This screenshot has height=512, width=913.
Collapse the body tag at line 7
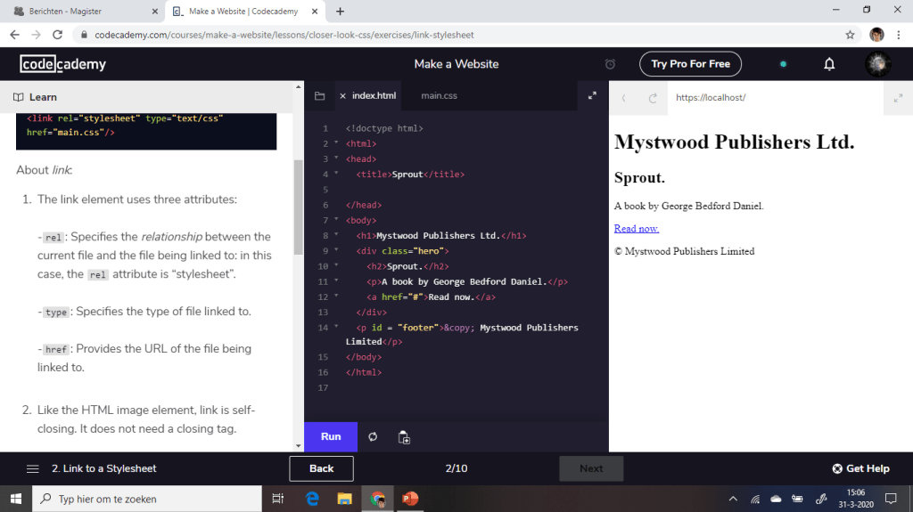pos(336,220)
